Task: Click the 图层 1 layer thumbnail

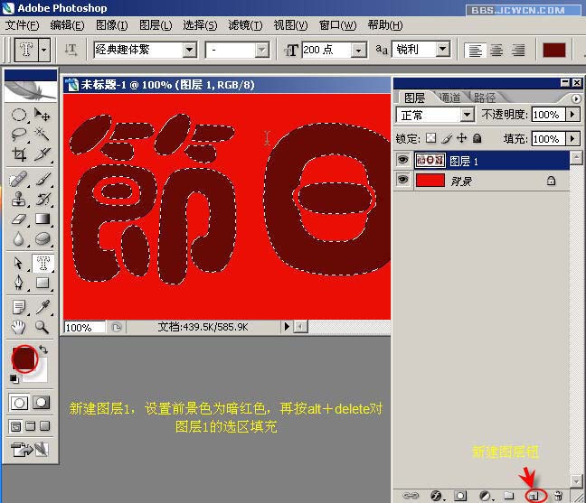Action: click(429, 161)
